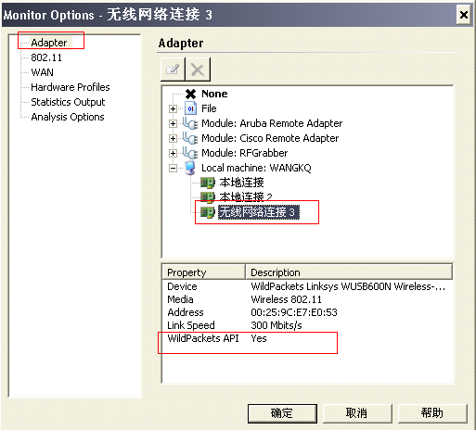Confirm with the 确定 button
The image size is (476, 430).
coord(282,413)
